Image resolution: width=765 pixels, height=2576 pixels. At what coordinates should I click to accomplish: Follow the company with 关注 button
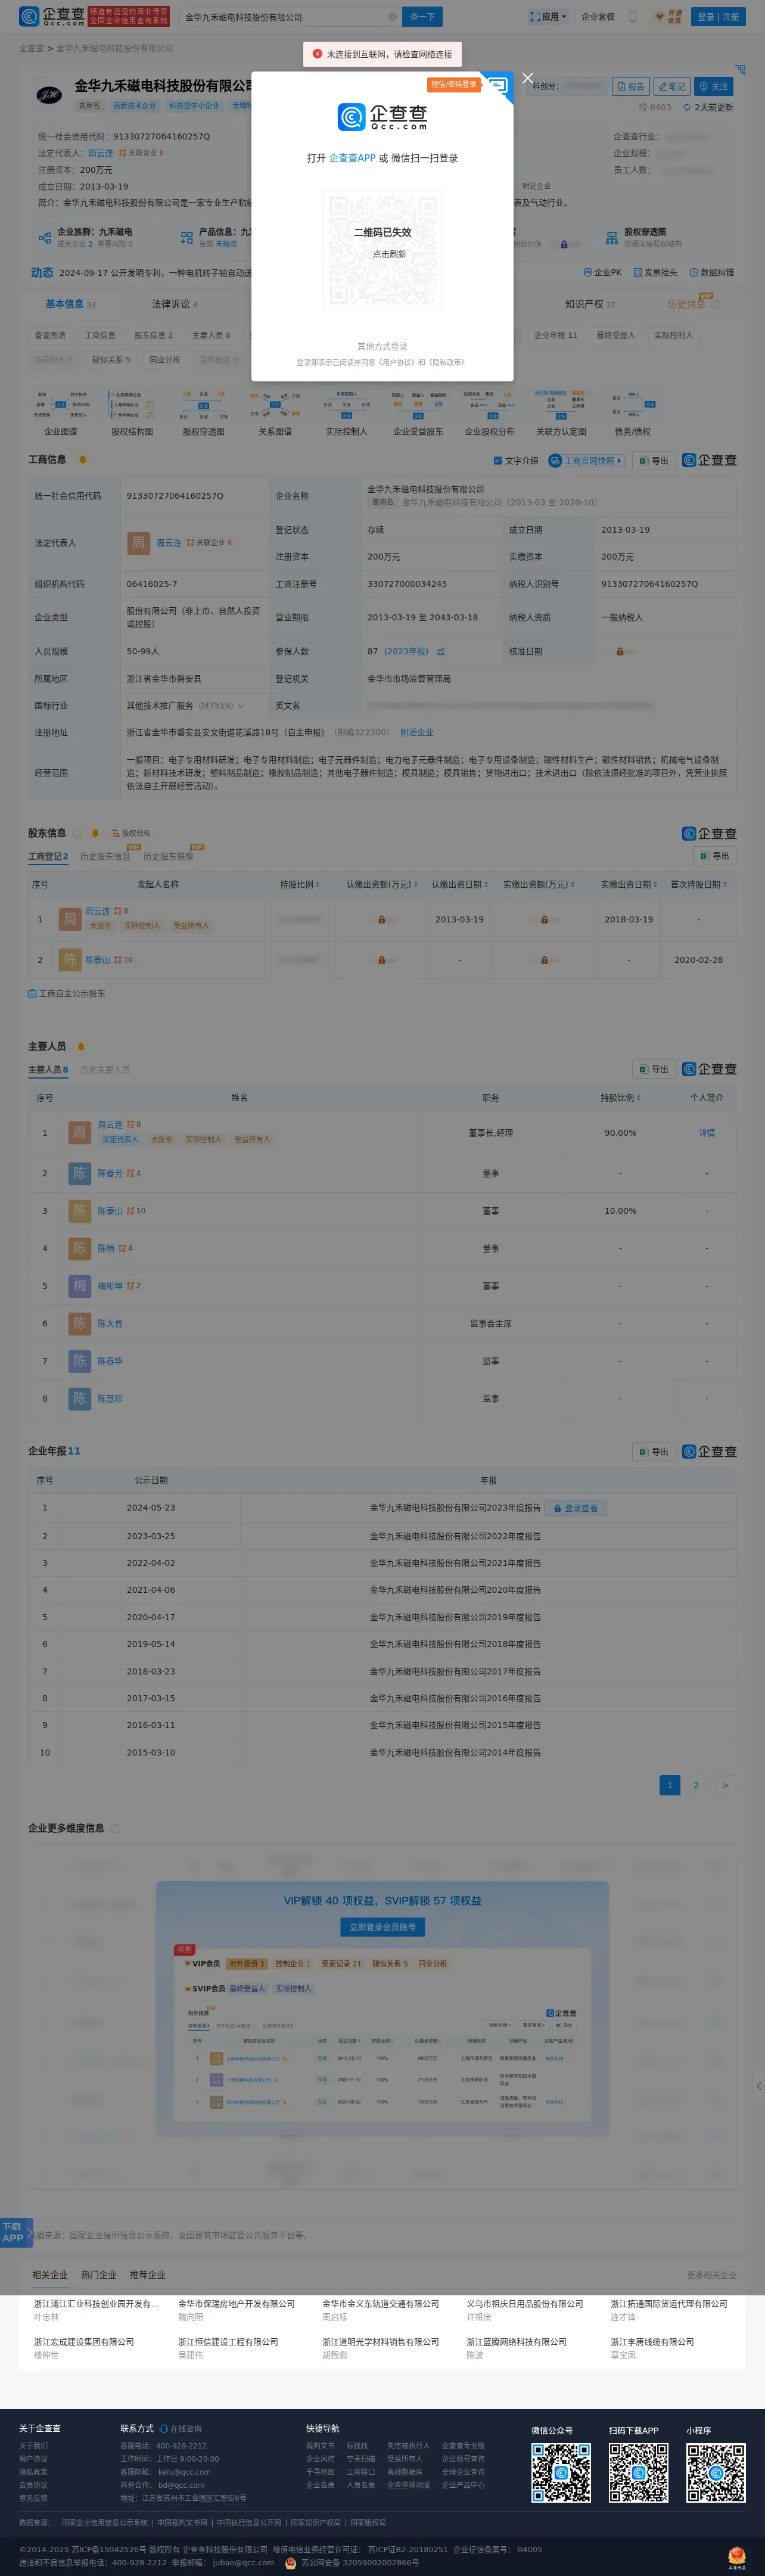713,86
